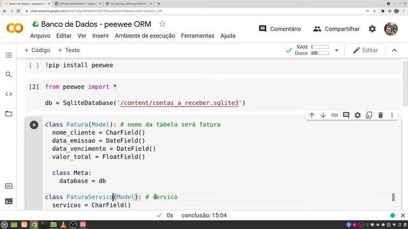Move the cell down with arrow icon
Image resolution: width=408 pixels, height=229 pixels.
click(x=323, y=115)
